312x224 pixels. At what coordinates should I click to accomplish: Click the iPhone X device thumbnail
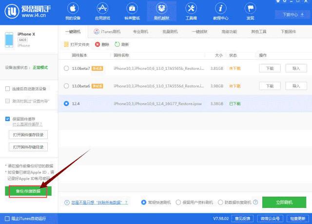pos(9,40)
